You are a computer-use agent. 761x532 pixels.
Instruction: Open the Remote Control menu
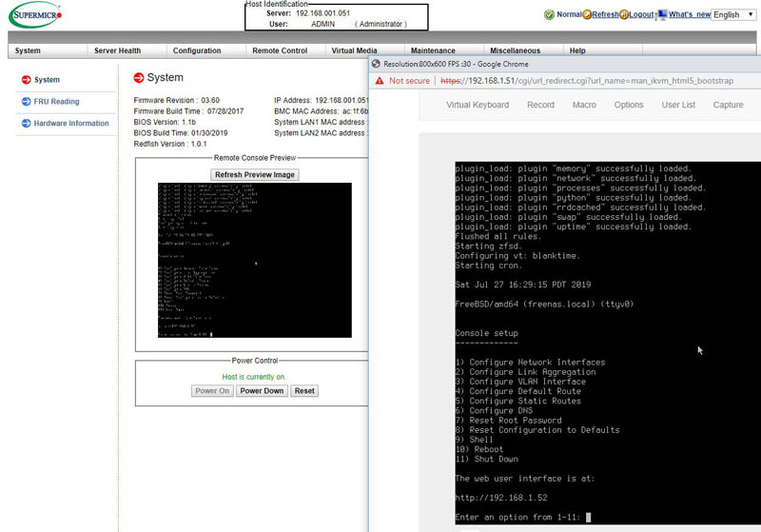280,50
